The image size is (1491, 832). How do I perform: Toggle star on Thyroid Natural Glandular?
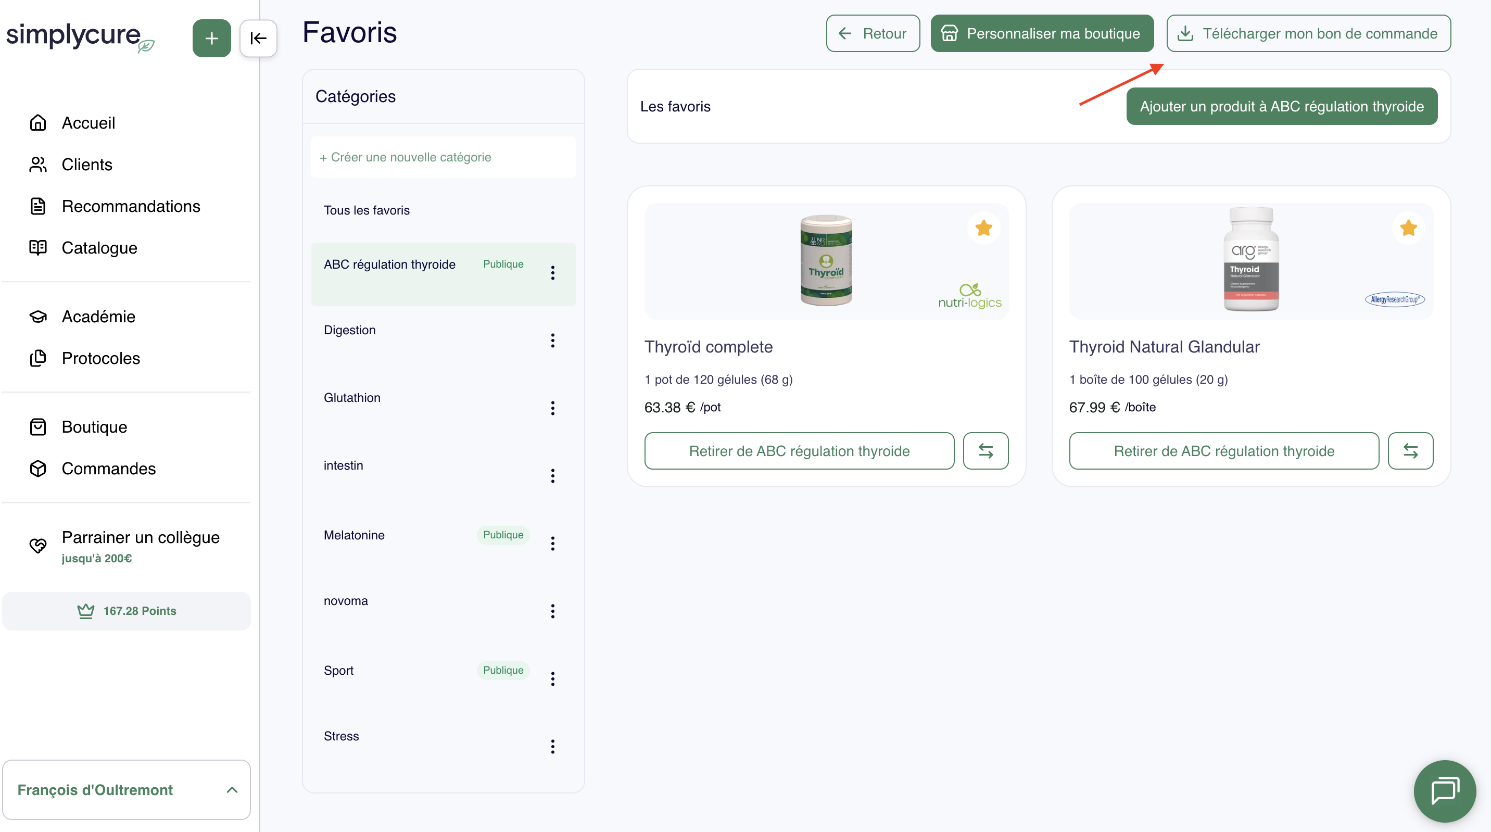tap(1408, 228)
